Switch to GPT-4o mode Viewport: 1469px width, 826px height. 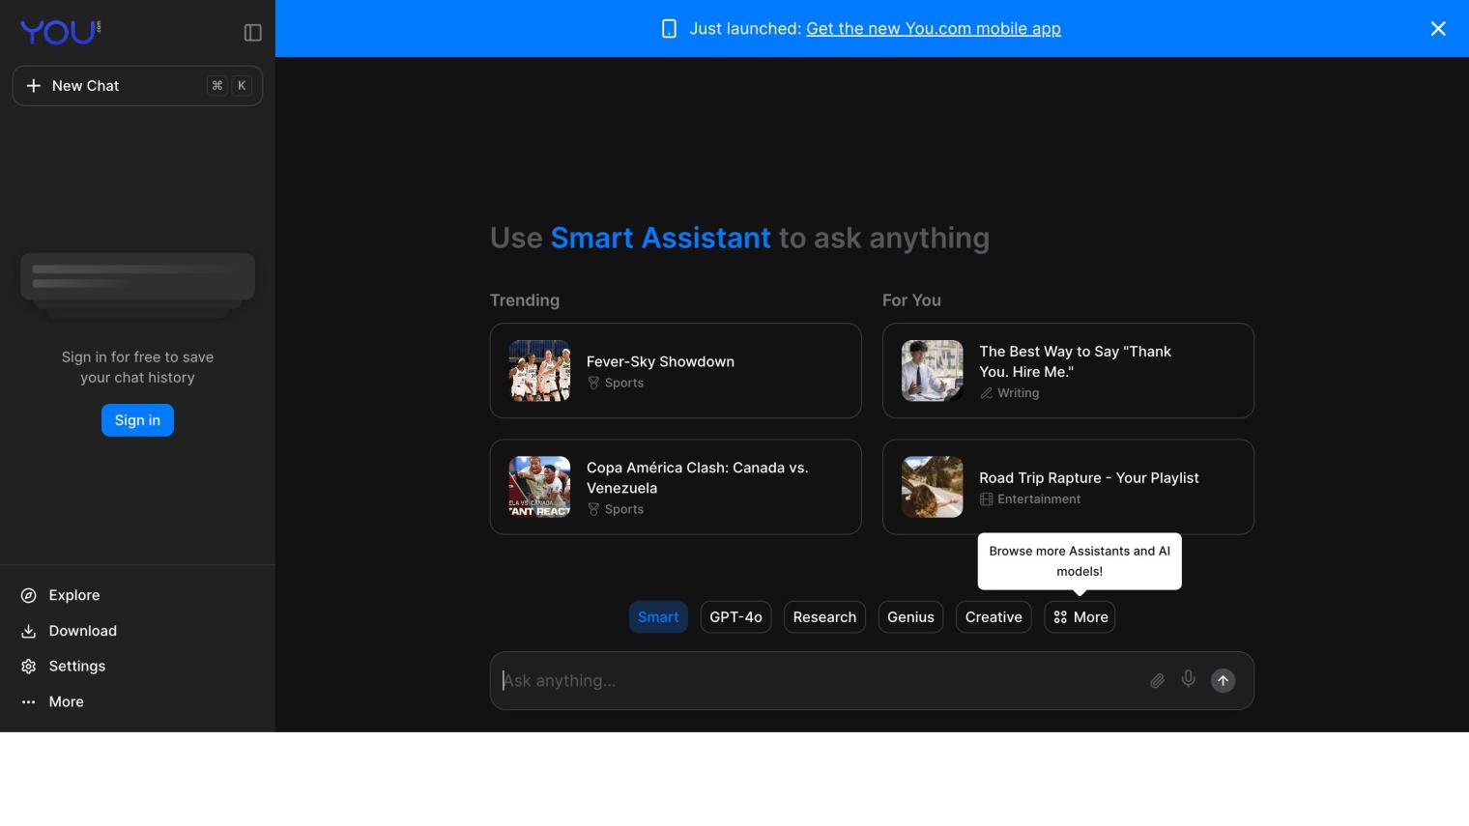tap(735, 617)
